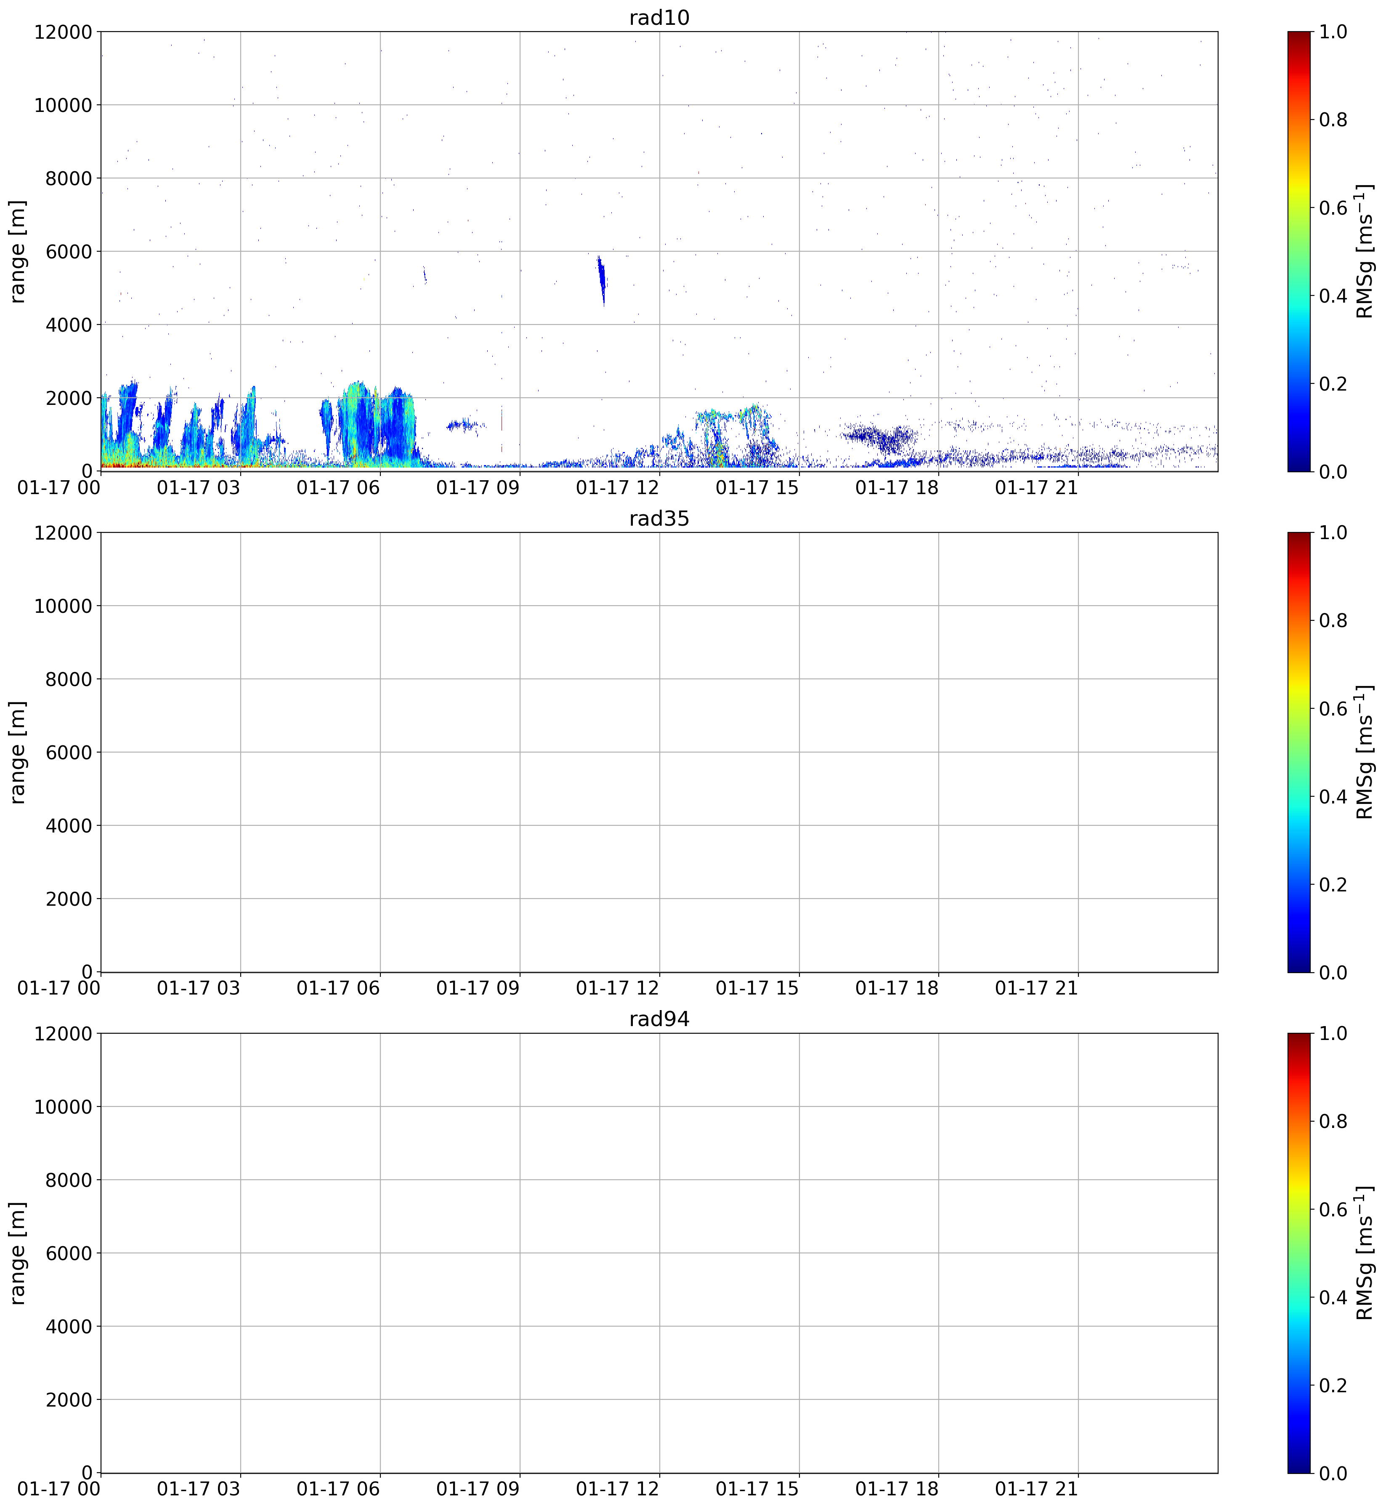Click the 01-17 06 label under rad35
Viewport: 1386px width, 1508px height.
(338, 988)
